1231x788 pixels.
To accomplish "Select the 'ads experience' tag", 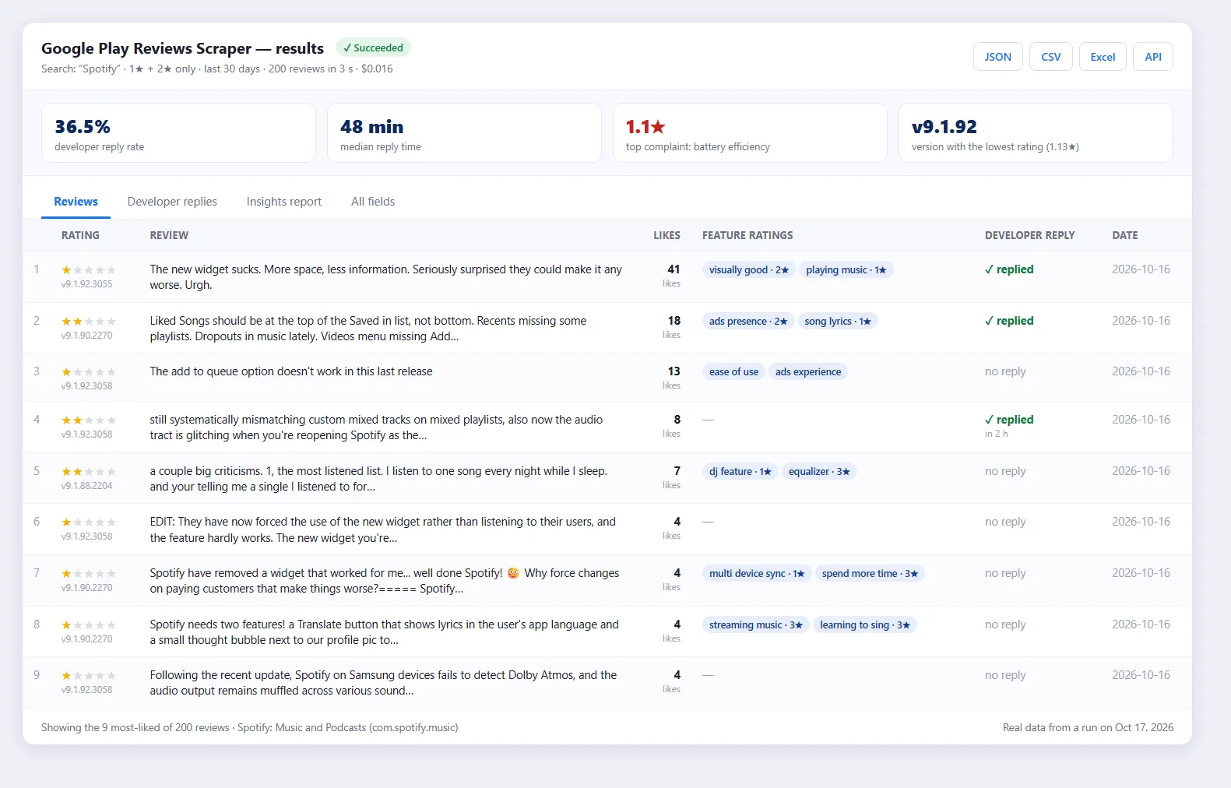I will pos(808,372).
